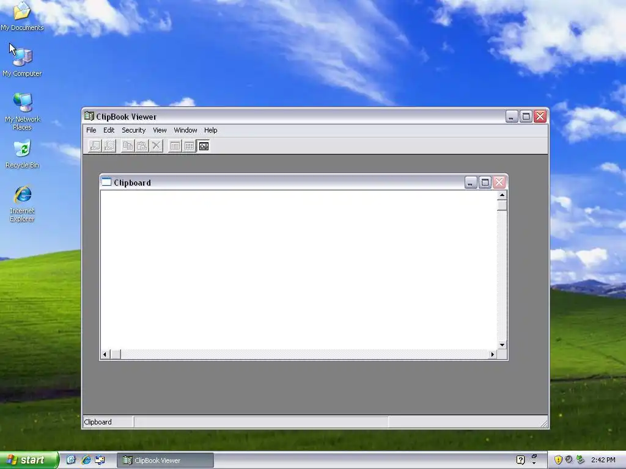Click the Stop Sharing toolbar icon
Viewport: 626px width, 469px height.
tap(109, 146)
